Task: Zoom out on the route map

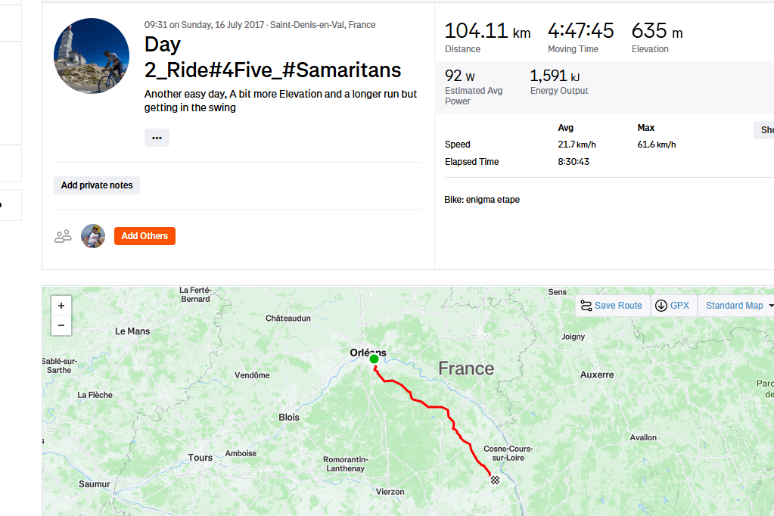Action: [61, 325]
